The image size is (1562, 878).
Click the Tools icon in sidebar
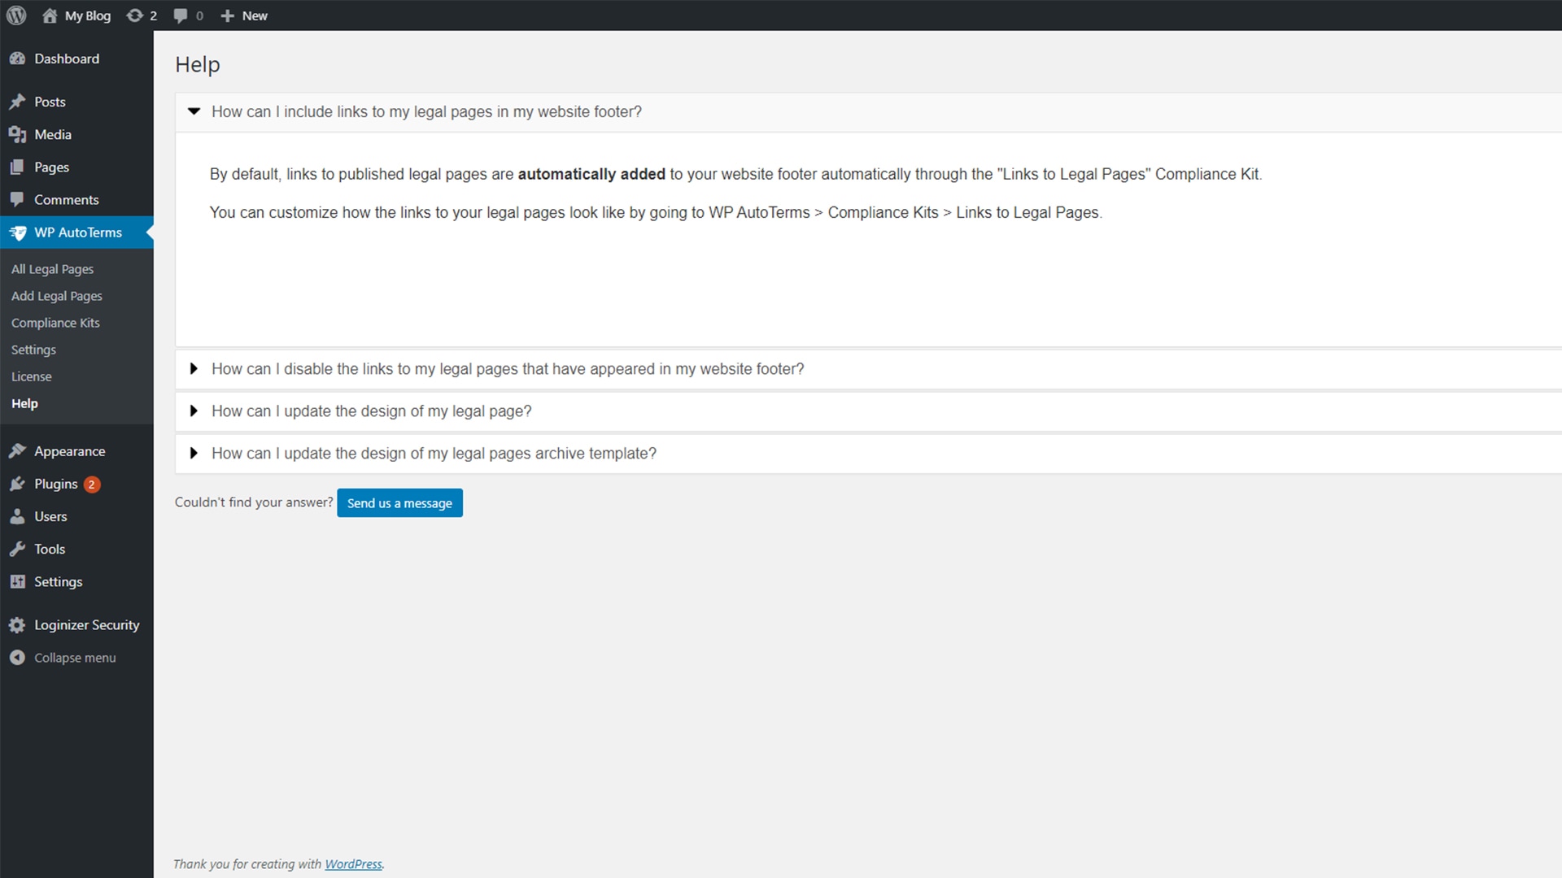[18, 549]
